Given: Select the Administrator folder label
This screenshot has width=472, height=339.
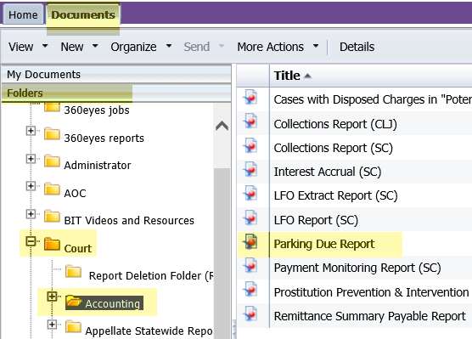Looking at the screenshot, I should click(98, 166).
